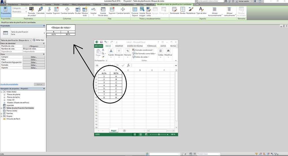Click Editar button for Filtro
This screenshot has height=156, width=288.
34,60
